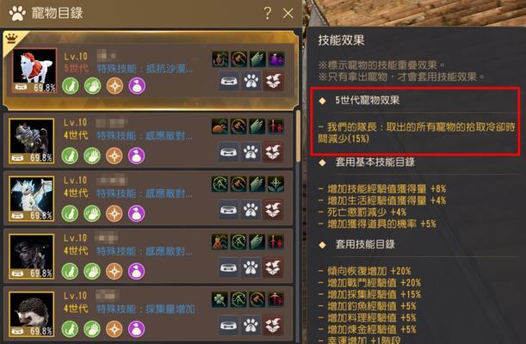Open the help question mark in 寵物目錄
Screen dimensions: 526x344
(x=268, y=14)
